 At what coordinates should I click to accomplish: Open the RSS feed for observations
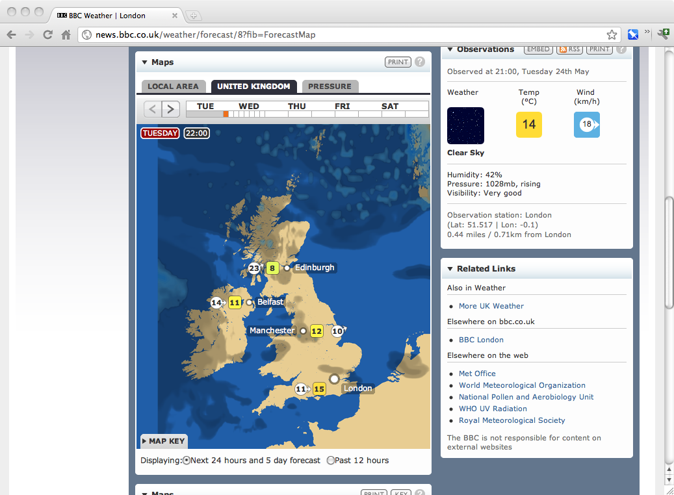(x=569, y=49)
